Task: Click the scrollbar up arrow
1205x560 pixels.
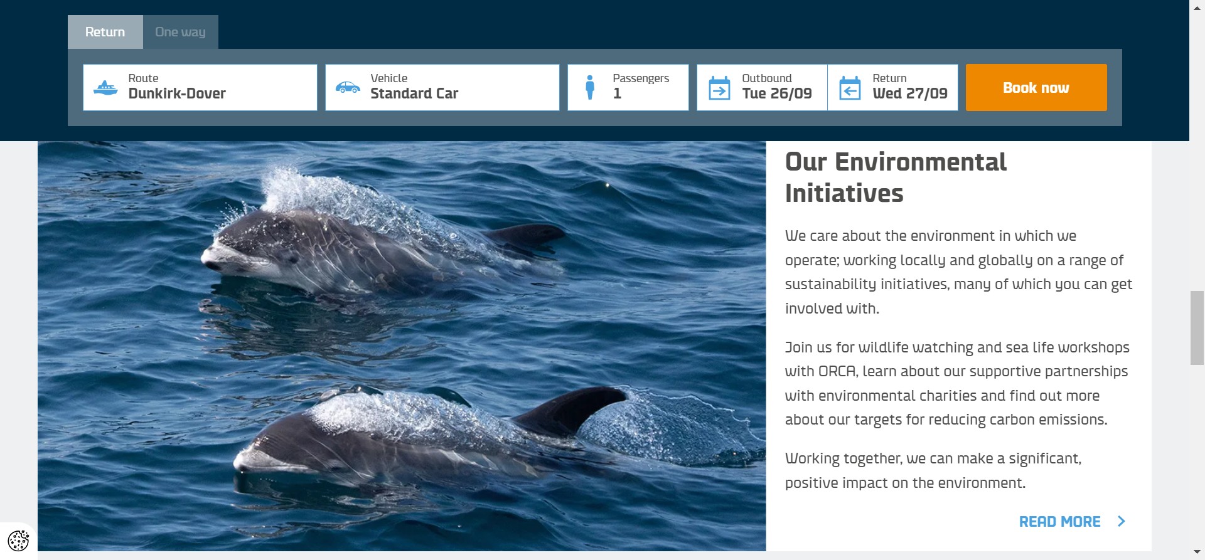Action: 1197,7
